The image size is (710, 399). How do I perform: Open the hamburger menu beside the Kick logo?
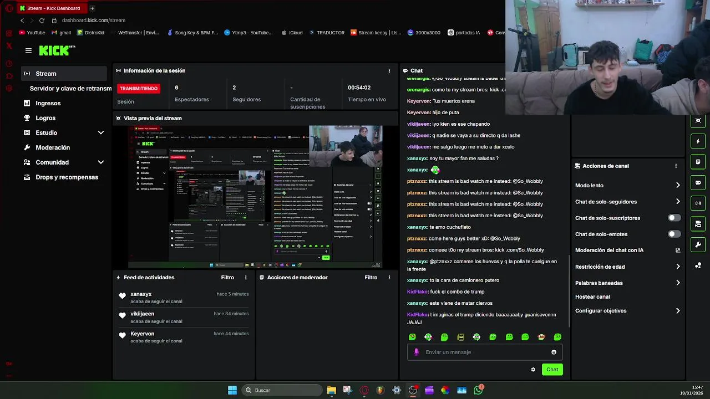[x=28, y=50]
